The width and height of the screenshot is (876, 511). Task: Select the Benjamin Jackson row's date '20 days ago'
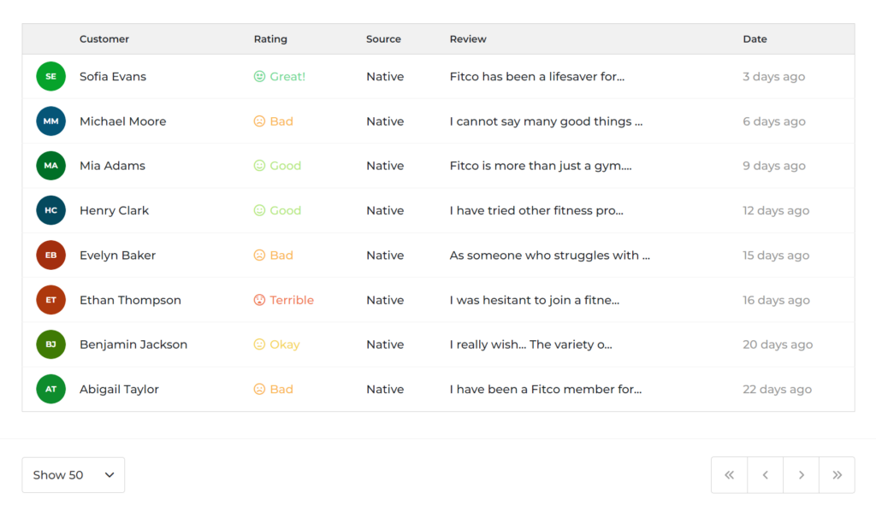tap(777, 344)
